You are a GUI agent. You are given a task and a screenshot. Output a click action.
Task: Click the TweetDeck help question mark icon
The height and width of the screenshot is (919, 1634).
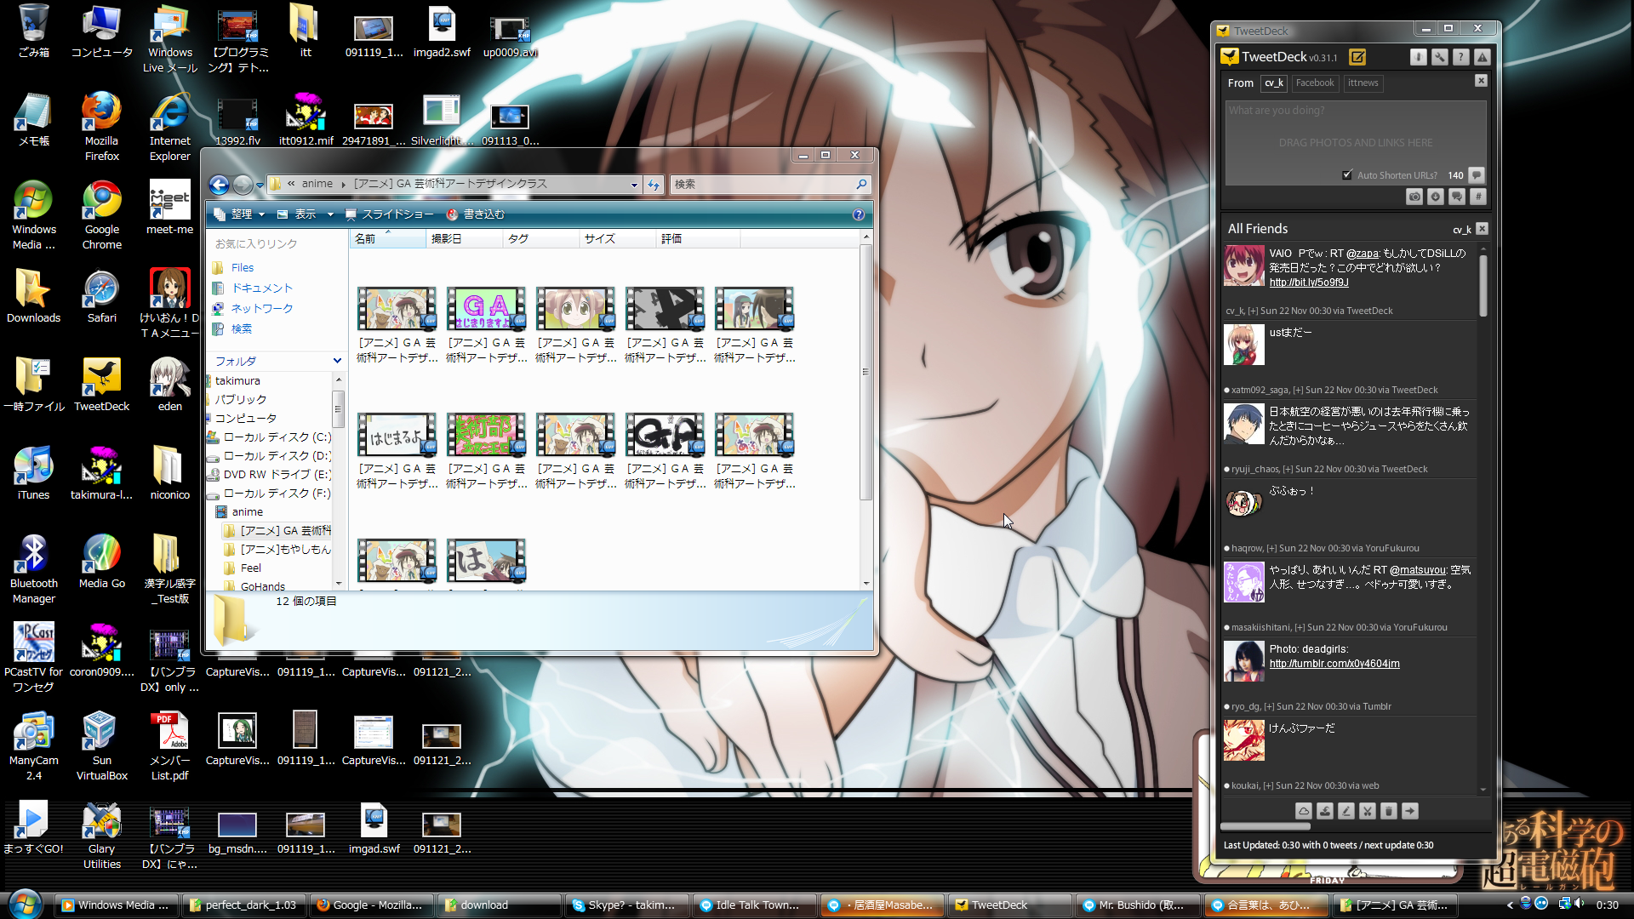point(1460,57)
